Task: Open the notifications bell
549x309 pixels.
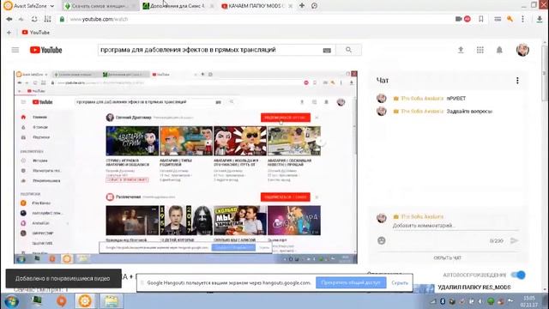Action: [499, 50]
